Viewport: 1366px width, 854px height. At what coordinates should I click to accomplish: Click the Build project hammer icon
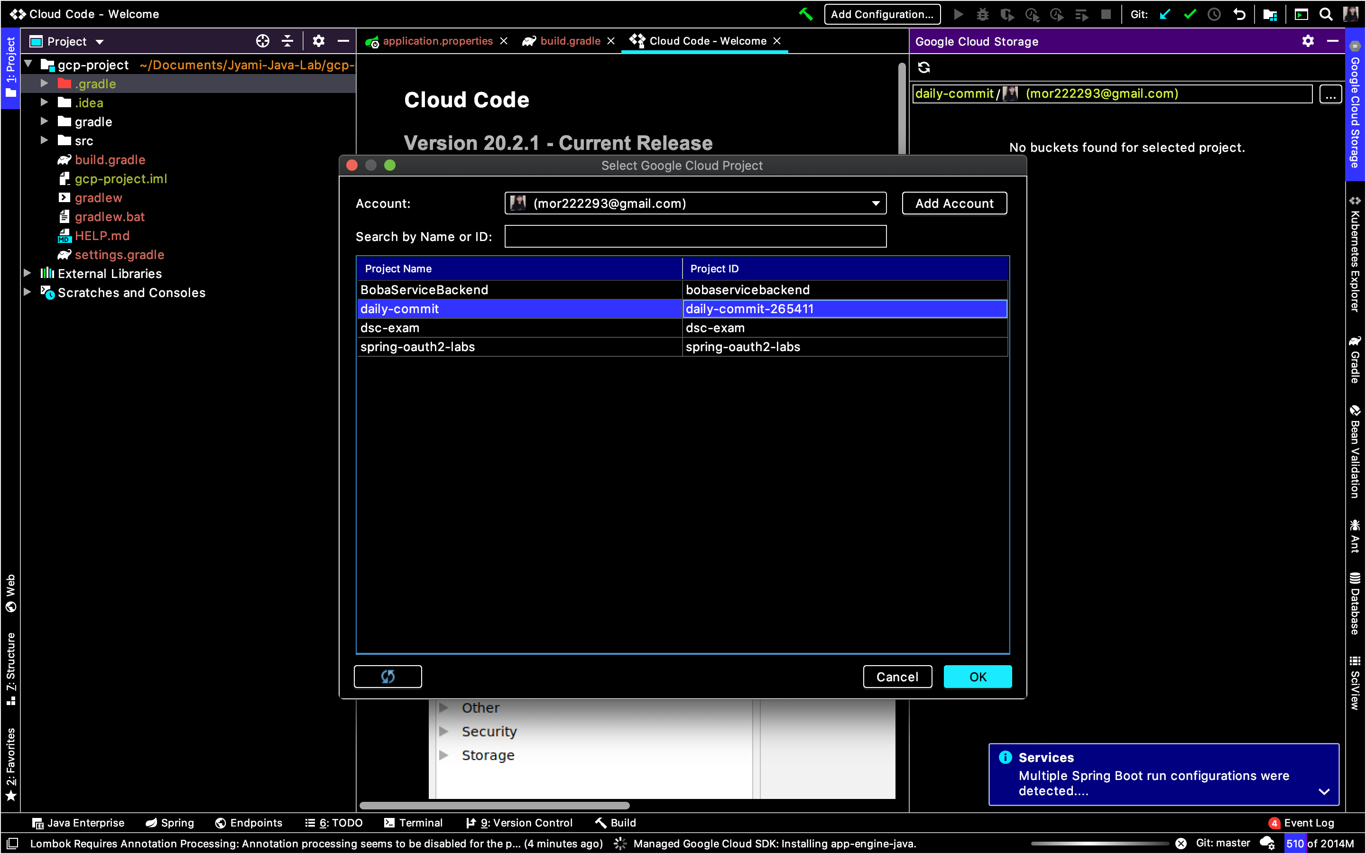pyautogui.click(x=805, y=14)
